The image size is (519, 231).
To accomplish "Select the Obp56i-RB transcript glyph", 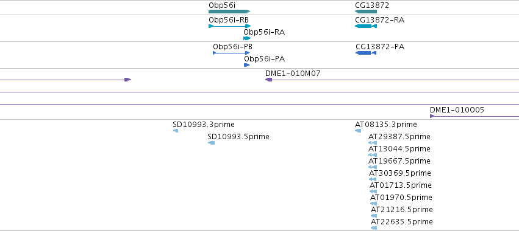I will (x=230, y=26).
